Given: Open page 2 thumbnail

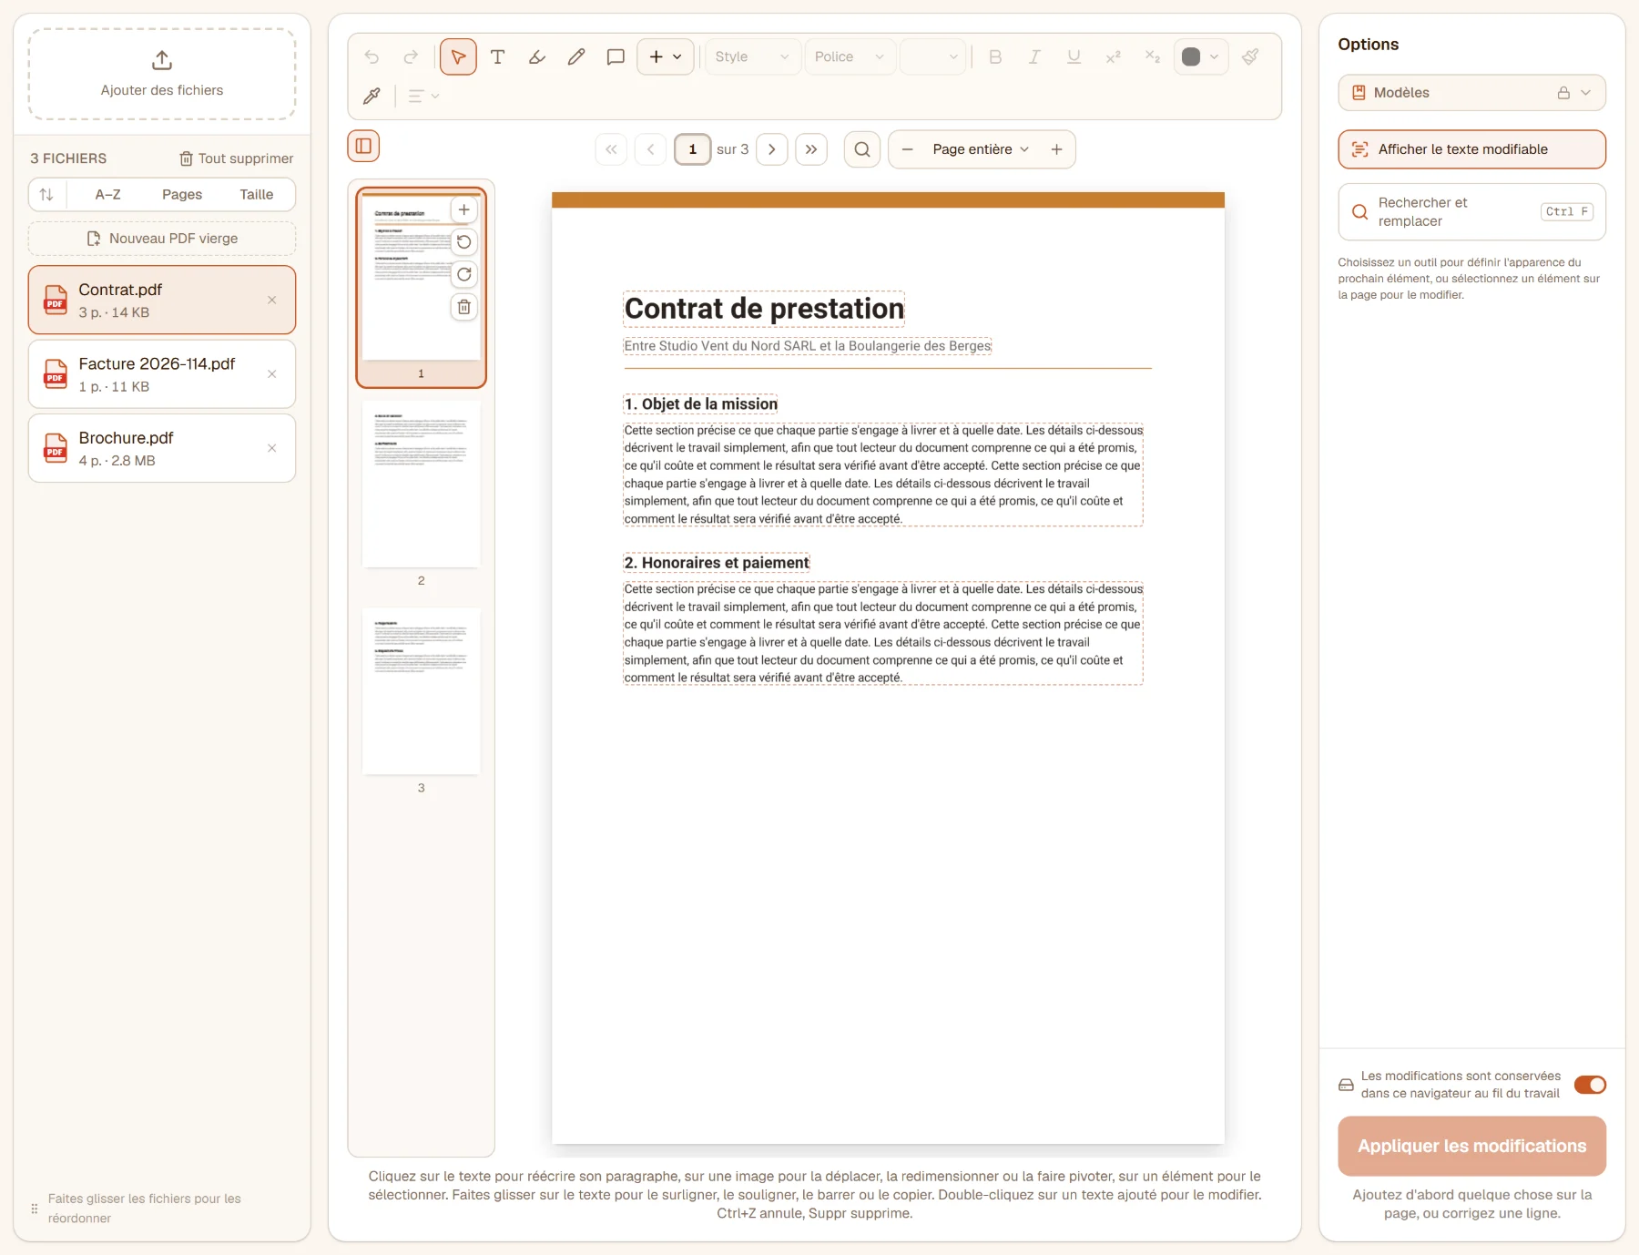Looking at the screenshot, I should (x=421, y=485).
